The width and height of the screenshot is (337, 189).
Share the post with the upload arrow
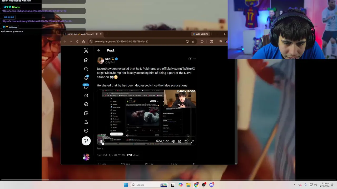pos(194,164)
